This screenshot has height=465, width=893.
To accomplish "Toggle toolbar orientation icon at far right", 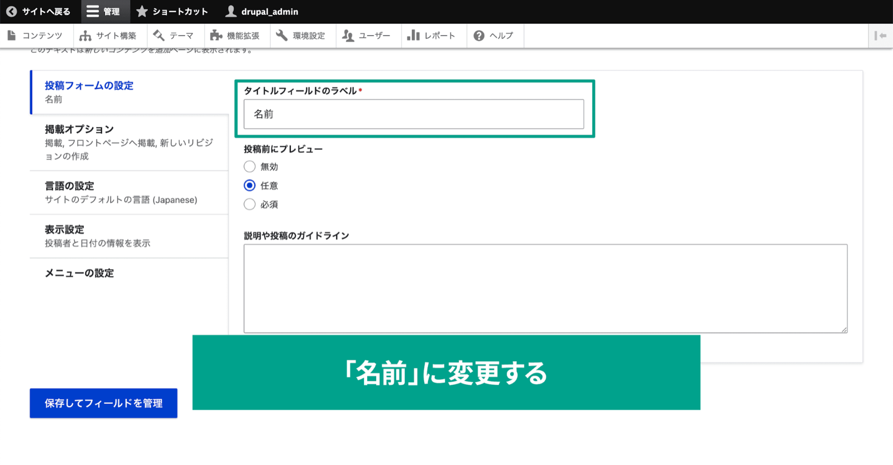I will [881, 36].
